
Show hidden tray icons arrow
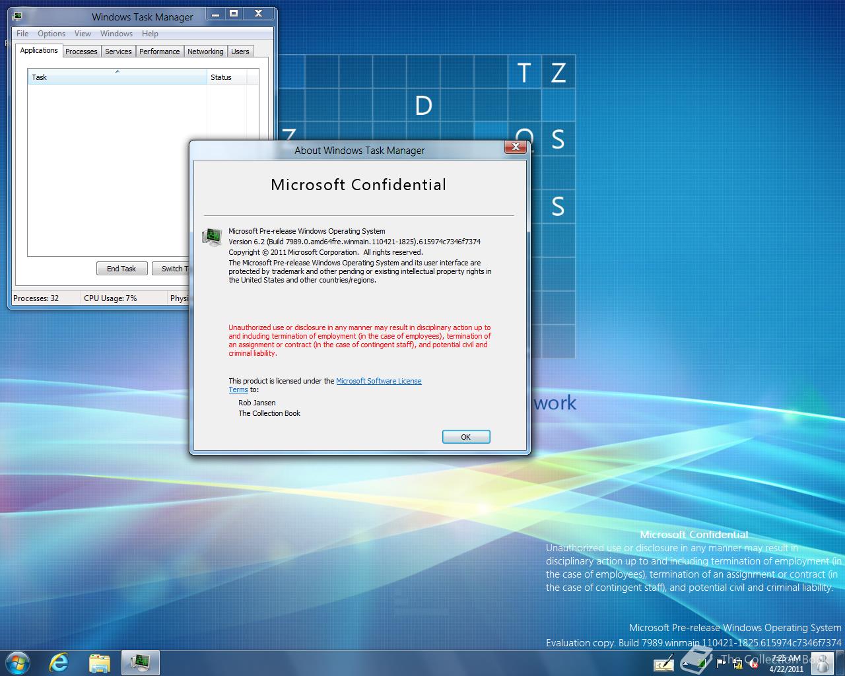(x=685, y=663)
